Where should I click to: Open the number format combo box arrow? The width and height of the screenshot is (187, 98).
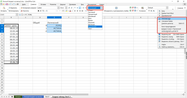101,8
